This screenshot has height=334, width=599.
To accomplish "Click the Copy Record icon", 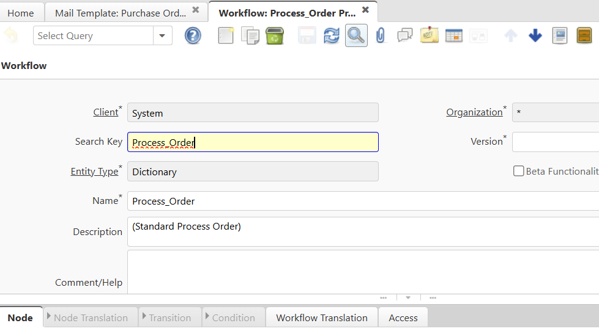I will point(250,36).
